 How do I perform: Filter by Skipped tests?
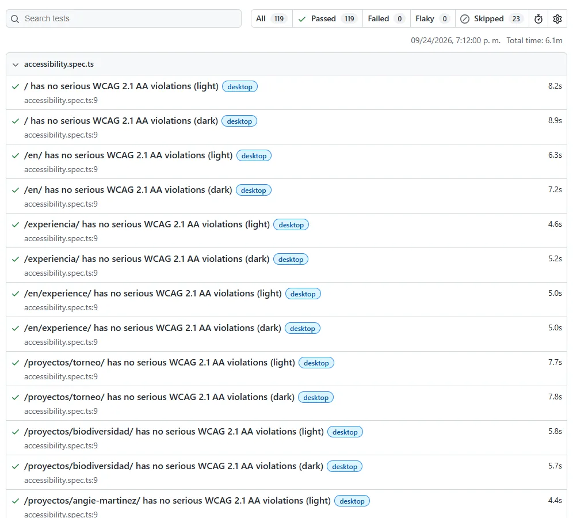(492, 18)
